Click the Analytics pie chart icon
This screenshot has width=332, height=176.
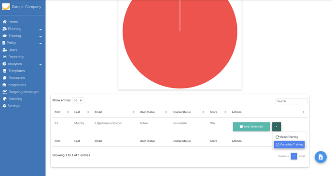(4, 64)
